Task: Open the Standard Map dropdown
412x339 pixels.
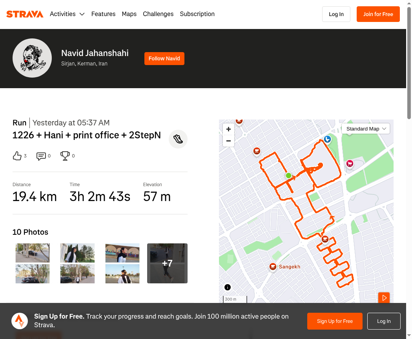Action: pyautogui.click(x=366, y=129)
